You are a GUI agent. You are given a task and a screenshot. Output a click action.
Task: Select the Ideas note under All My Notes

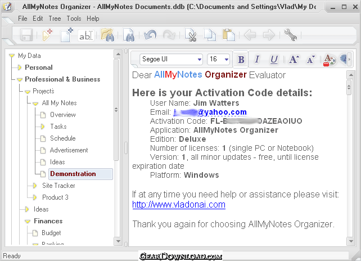click(x=57, y=162)
